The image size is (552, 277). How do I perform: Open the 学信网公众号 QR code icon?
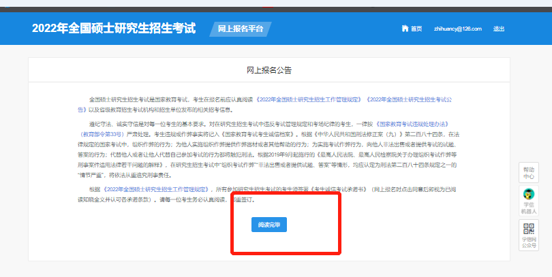pos(528,229)
